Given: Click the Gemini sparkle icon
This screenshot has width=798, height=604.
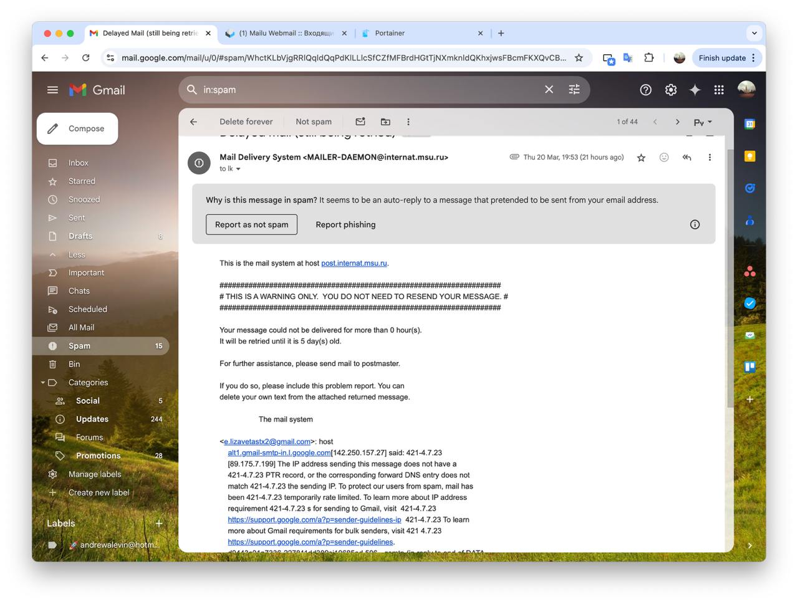Looking at the screenshot, I should coord(695,90).
